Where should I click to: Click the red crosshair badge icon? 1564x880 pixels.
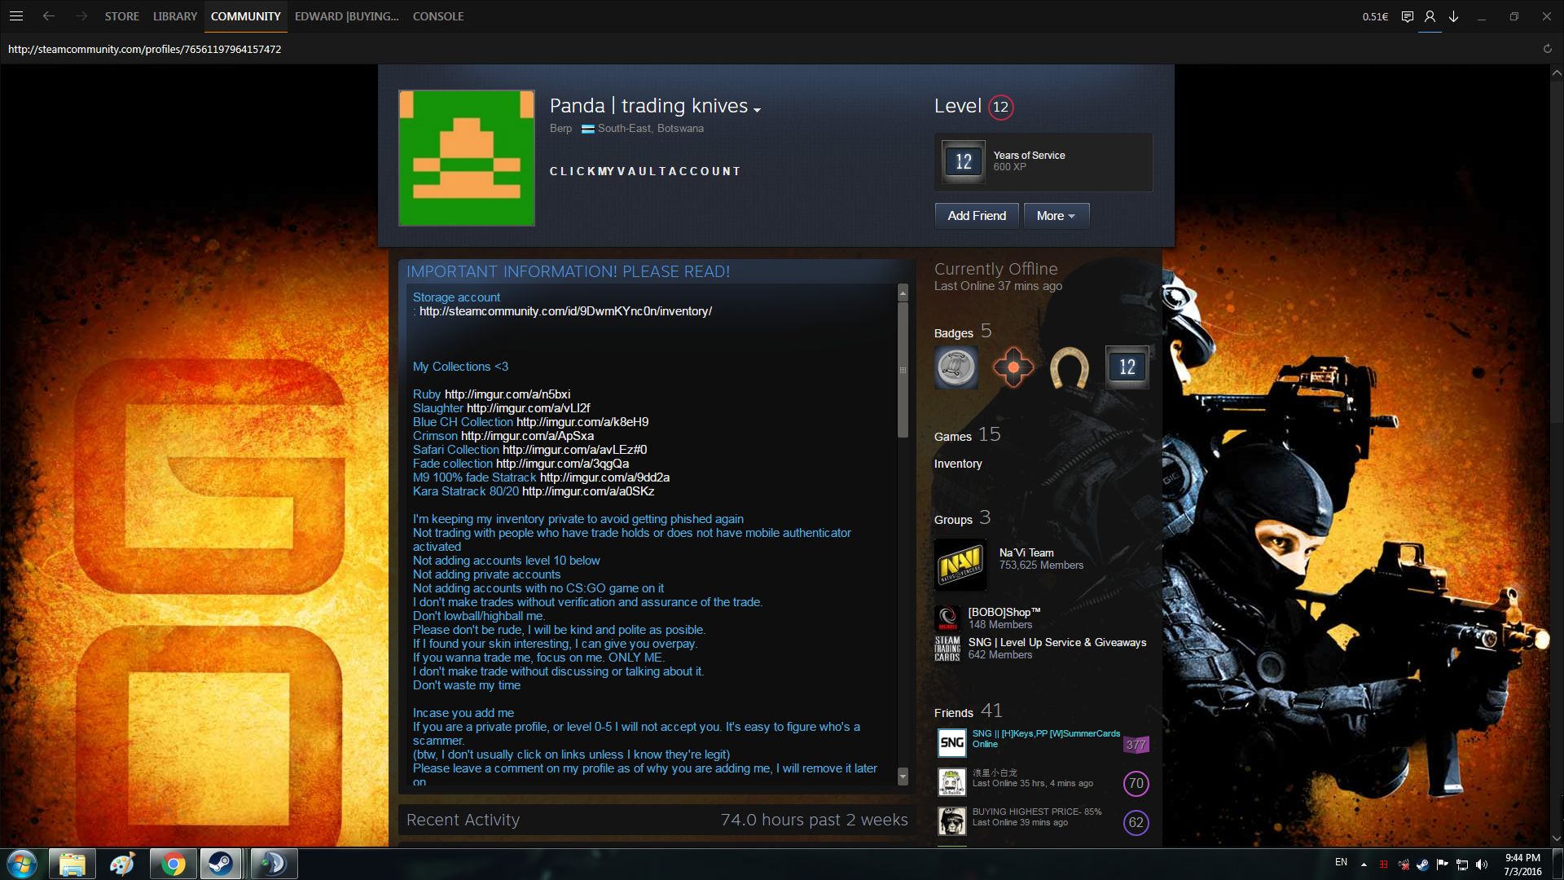tap(1013, 367)
